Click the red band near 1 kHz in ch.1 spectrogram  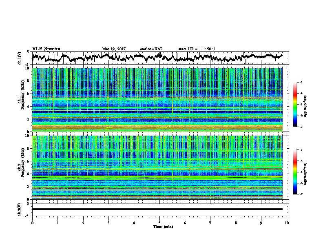157,126
